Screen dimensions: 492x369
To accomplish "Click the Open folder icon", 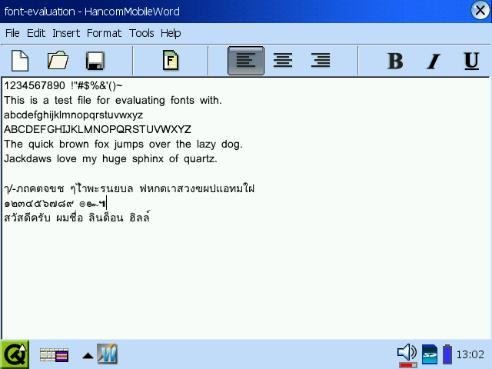I will click(58, 61).
